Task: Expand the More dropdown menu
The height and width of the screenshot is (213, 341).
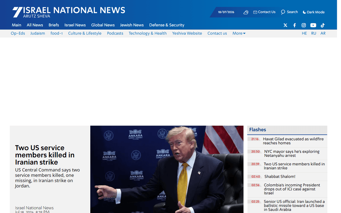Action: (x=239, y=33)
